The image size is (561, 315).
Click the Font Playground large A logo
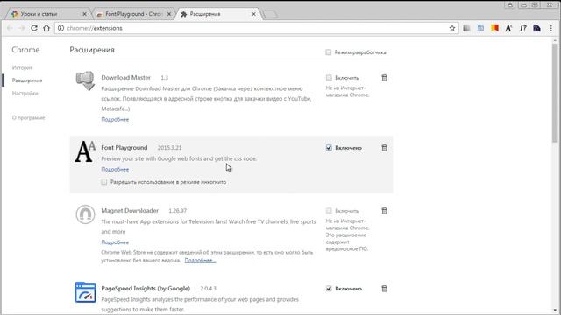pyautogui.click(x=85, y=151)
